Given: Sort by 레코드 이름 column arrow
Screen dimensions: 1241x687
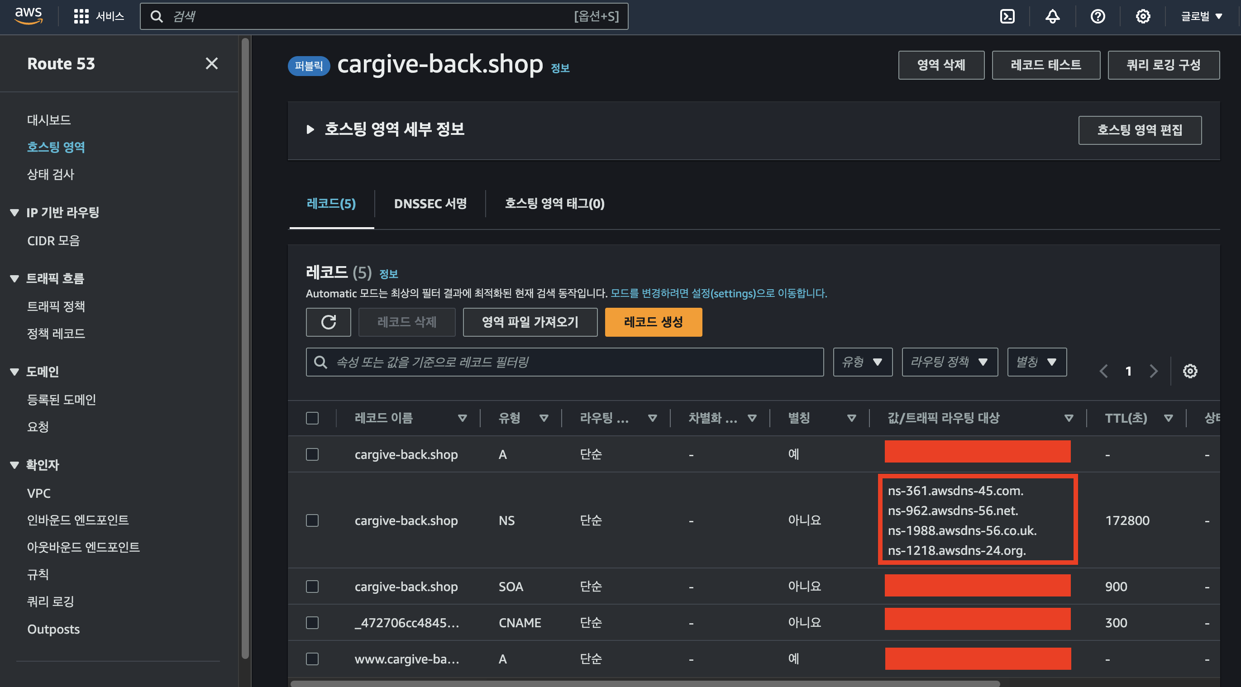Looking at the screenshot, I should [462, 418].
